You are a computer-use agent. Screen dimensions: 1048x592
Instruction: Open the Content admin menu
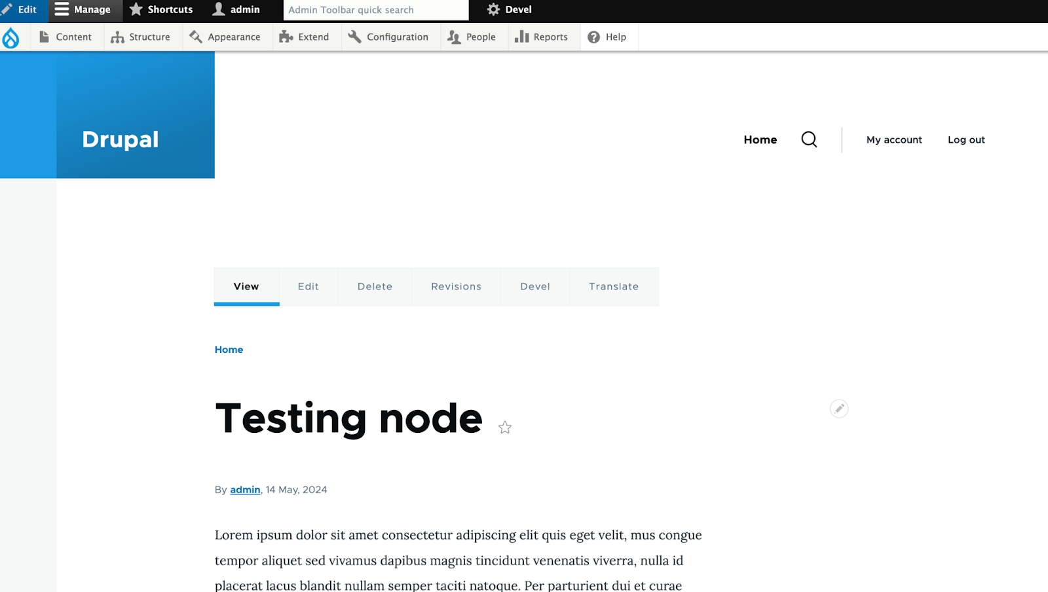click(65, 37)
